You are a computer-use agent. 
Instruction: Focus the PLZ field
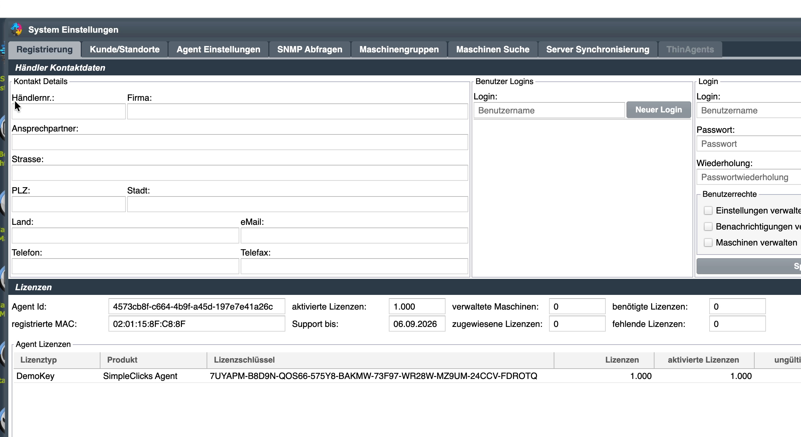69,204
